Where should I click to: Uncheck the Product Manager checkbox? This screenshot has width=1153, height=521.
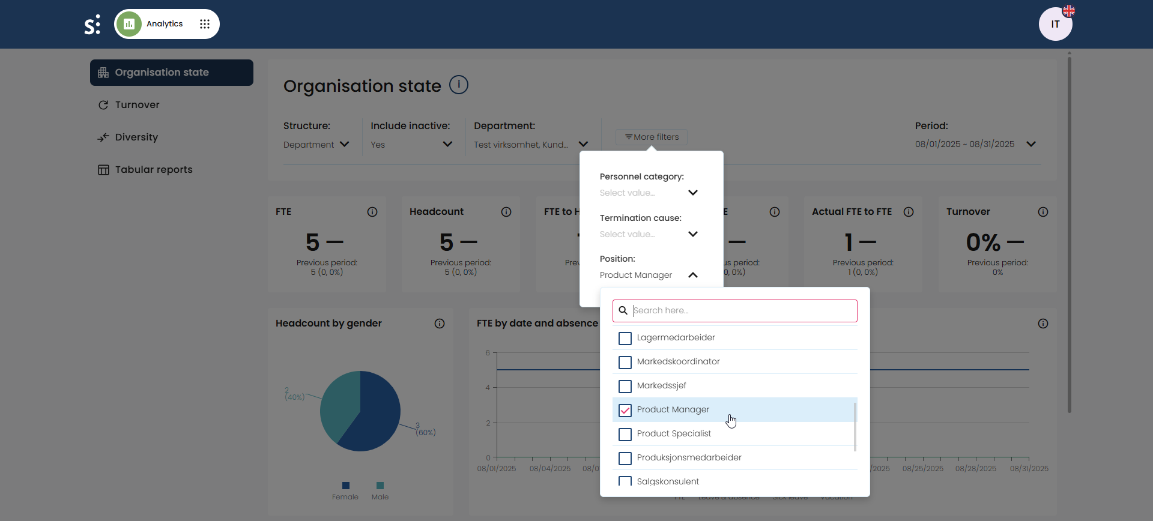tap(625, 411)
